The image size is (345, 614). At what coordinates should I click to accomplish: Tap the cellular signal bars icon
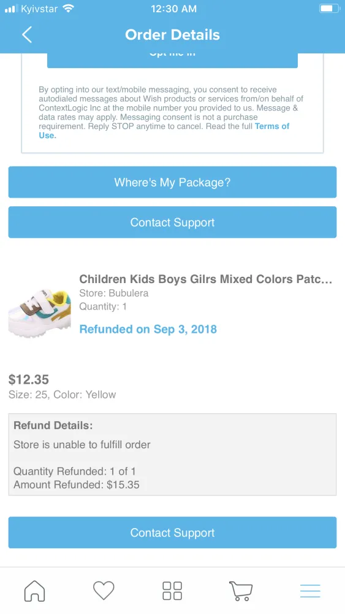(11, 9)
